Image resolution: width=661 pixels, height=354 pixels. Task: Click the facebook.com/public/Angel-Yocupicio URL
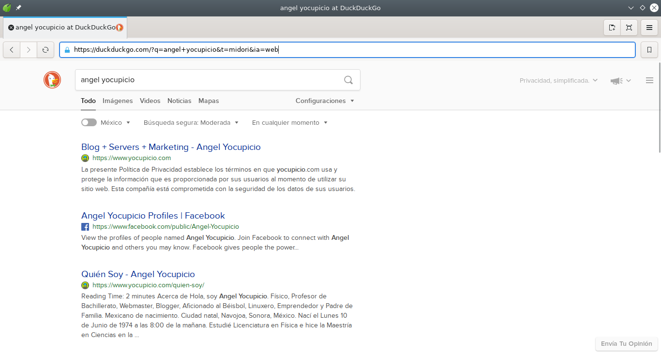(165, 227)
